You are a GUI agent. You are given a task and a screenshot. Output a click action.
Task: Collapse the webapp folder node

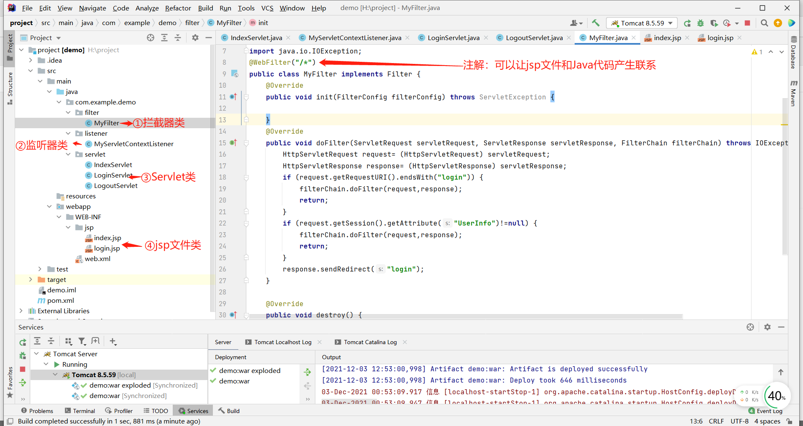49,206
